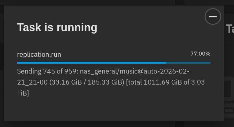The width and height of the screenshot is (234, 127).
Task: Click empty space at bottom of dialog
Action: tap(113, 110)
